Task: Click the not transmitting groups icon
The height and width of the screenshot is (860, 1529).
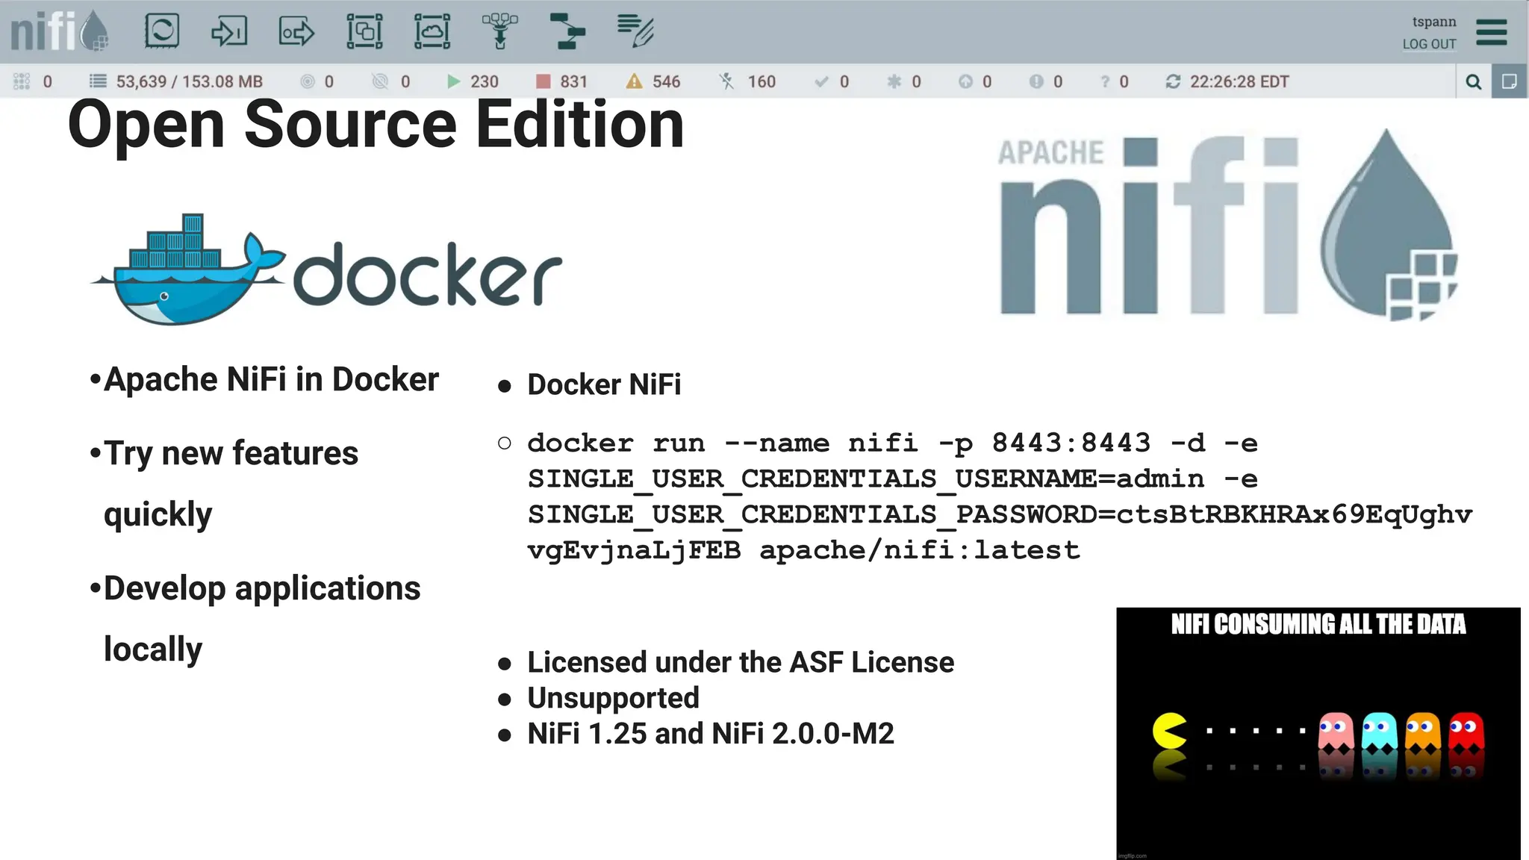Action: click(380, 81)
